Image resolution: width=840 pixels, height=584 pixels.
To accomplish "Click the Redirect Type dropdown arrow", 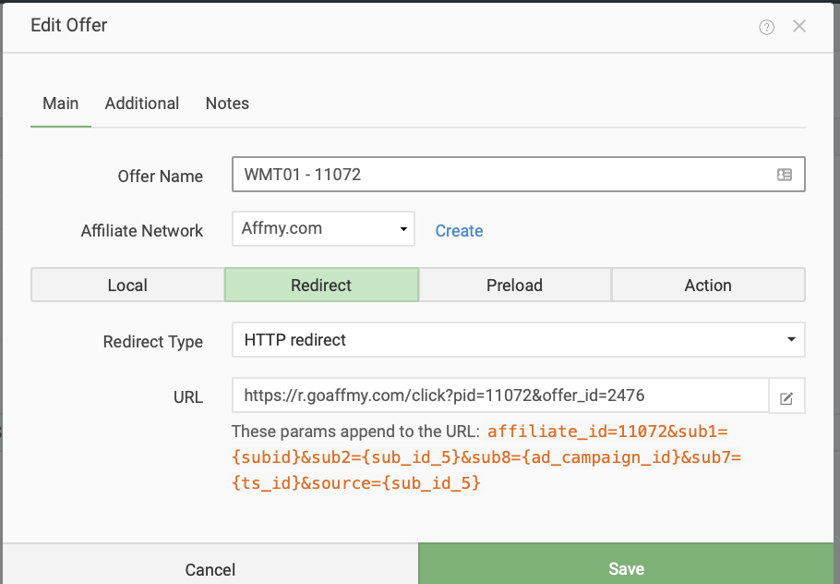I will coord(791,339).
